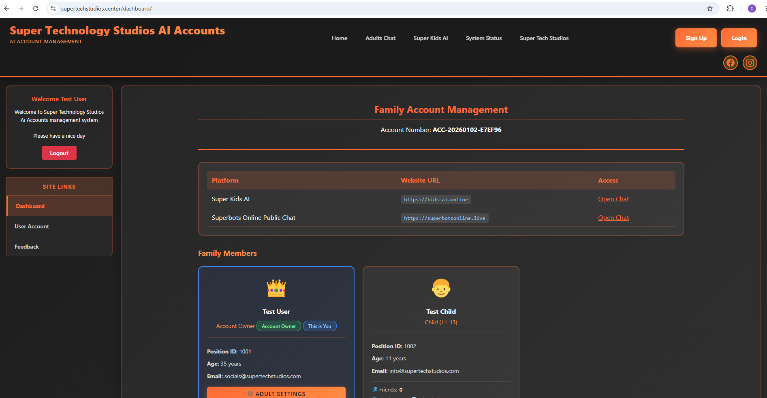Open Adults Chat in the top navigation
The image size is (767, 398).
point(380,38)
